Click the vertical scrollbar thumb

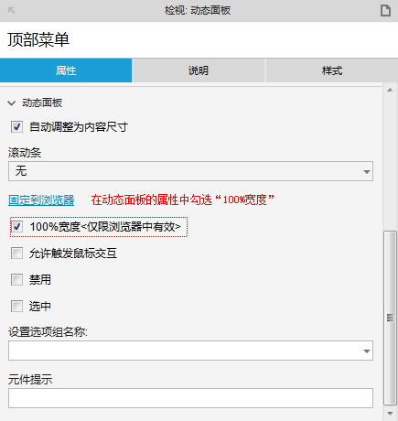(390, 318)
